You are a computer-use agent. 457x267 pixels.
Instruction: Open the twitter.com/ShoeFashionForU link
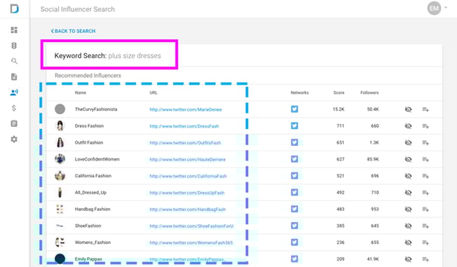point(191,226)
